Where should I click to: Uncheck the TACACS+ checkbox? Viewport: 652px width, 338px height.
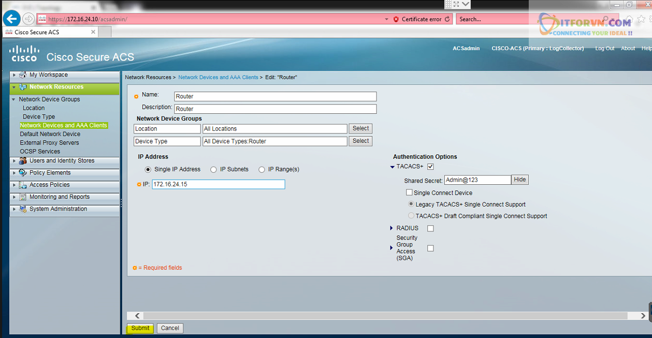pos(430,167)
